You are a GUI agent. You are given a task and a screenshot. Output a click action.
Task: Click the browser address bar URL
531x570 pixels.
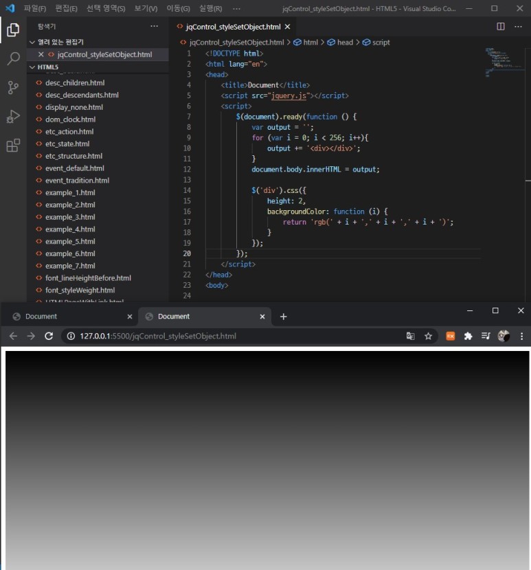(158, 336)
